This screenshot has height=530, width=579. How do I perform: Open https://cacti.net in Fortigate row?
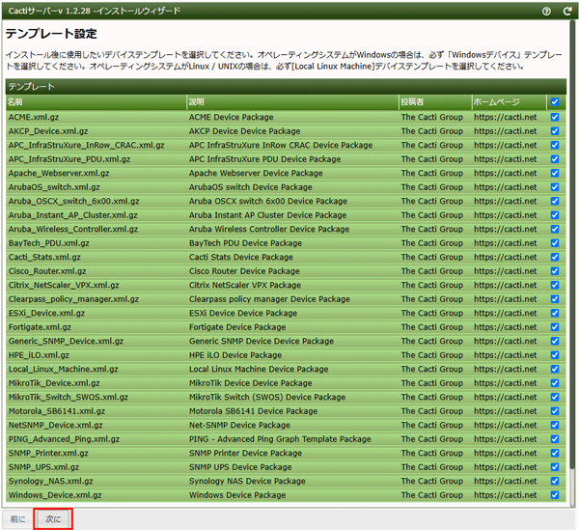coord(505,327)
